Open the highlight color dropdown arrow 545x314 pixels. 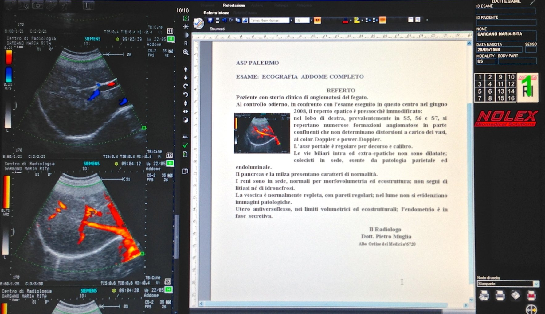362,21
